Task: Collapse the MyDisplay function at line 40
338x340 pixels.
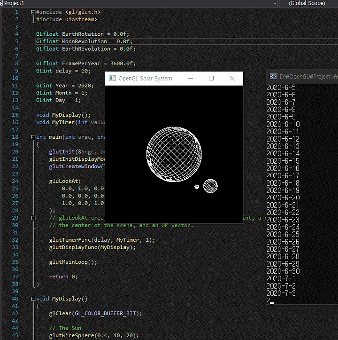Action: [x=33, y=299]
